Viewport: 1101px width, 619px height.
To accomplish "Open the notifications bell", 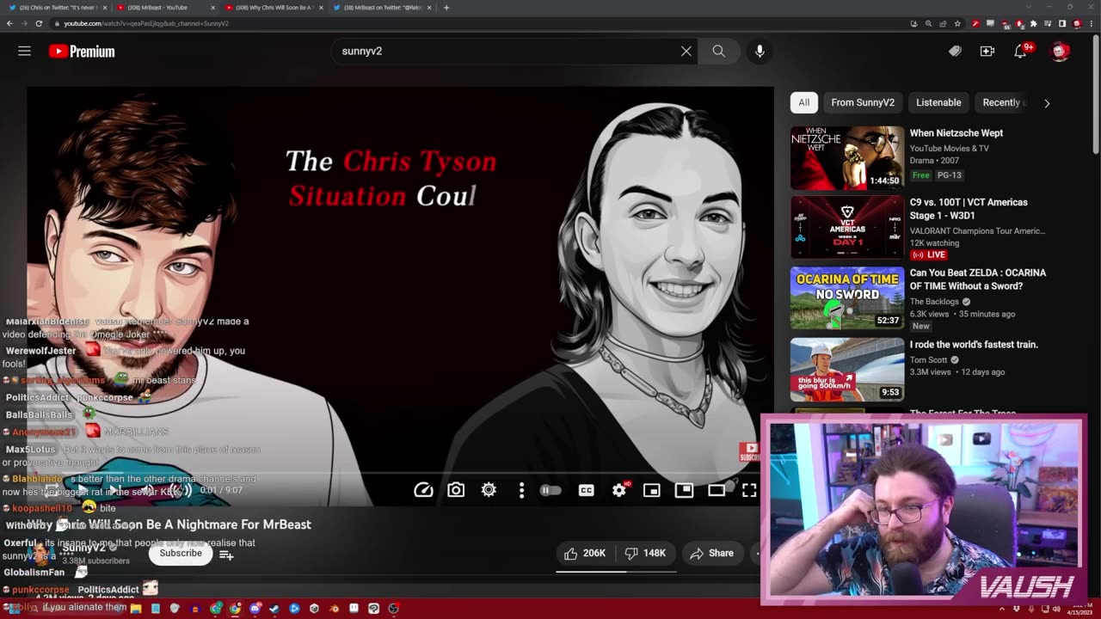I will tap(1020, 52).
